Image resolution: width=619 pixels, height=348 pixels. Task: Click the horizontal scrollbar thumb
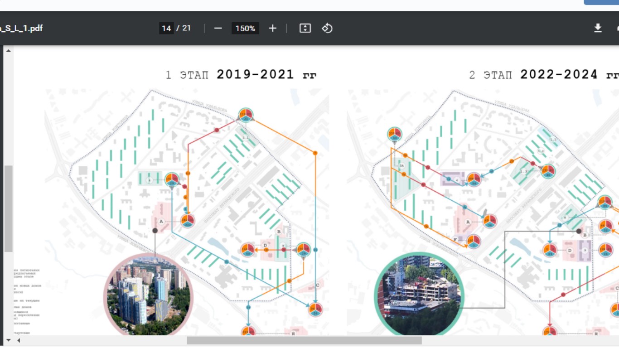coord(304,340)
